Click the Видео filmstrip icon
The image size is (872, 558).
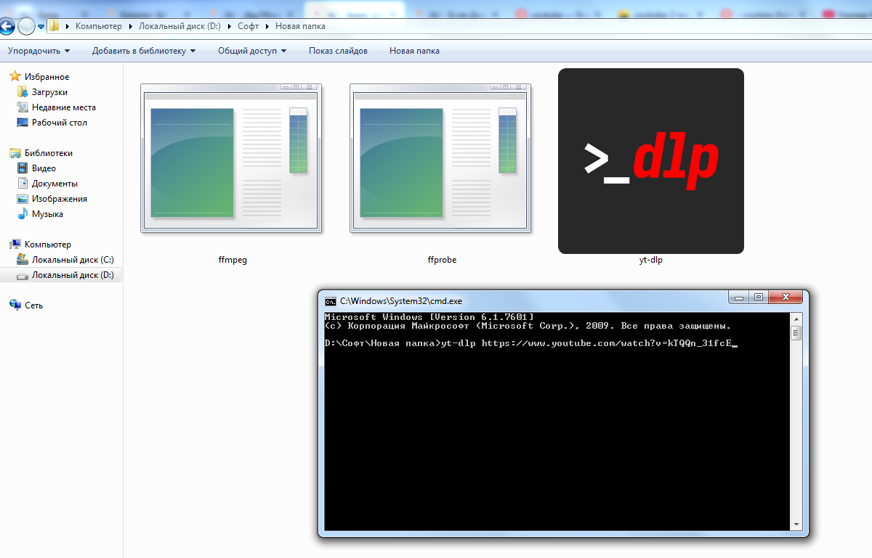pos(23,168)
